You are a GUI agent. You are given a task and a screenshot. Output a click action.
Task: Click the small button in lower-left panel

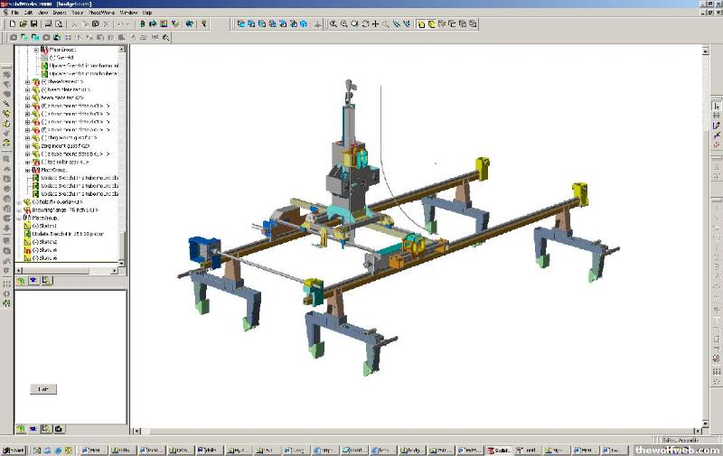click(x=42, y=388)
